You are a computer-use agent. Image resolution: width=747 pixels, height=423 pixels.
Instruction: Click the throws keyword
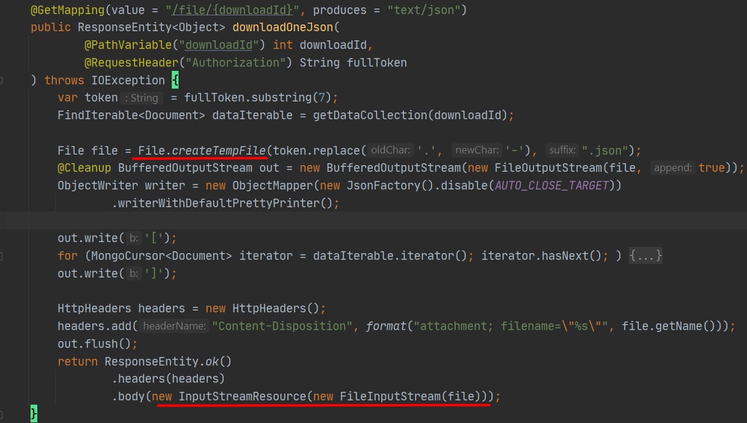[x=64, y=80]
